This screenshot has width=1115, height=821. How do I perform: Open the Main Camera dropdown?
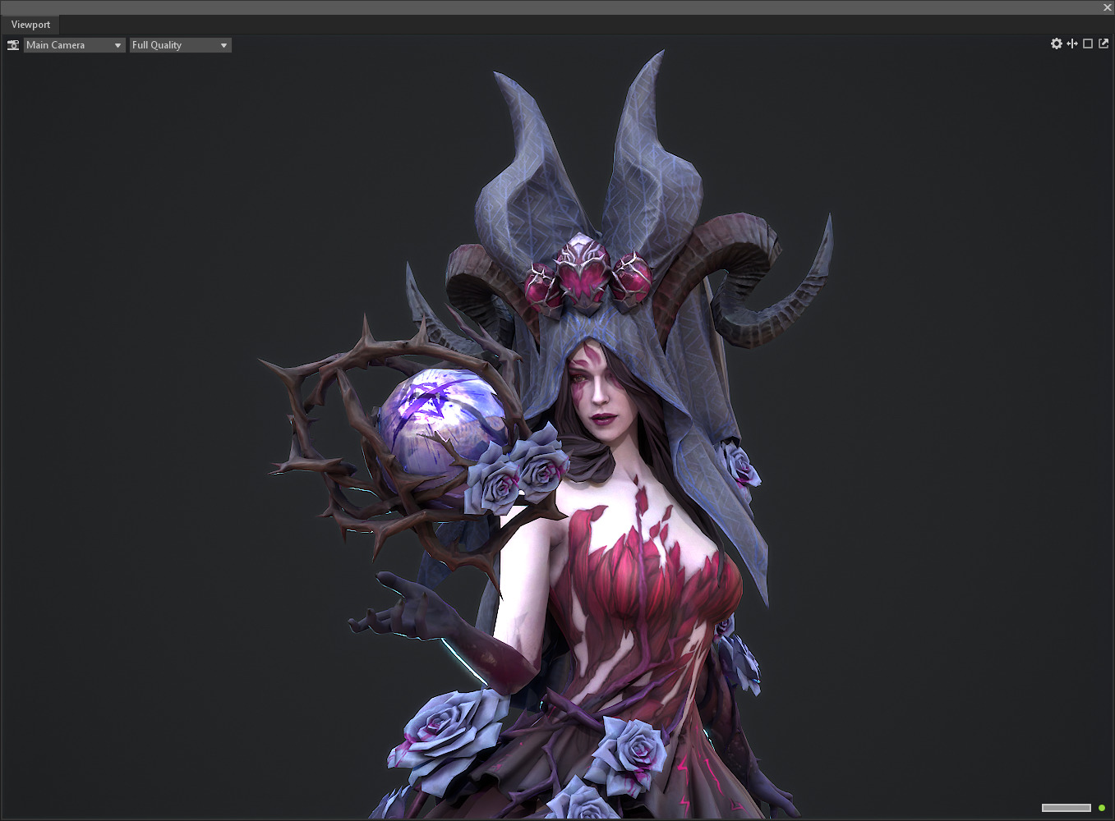tap(74, 45)
